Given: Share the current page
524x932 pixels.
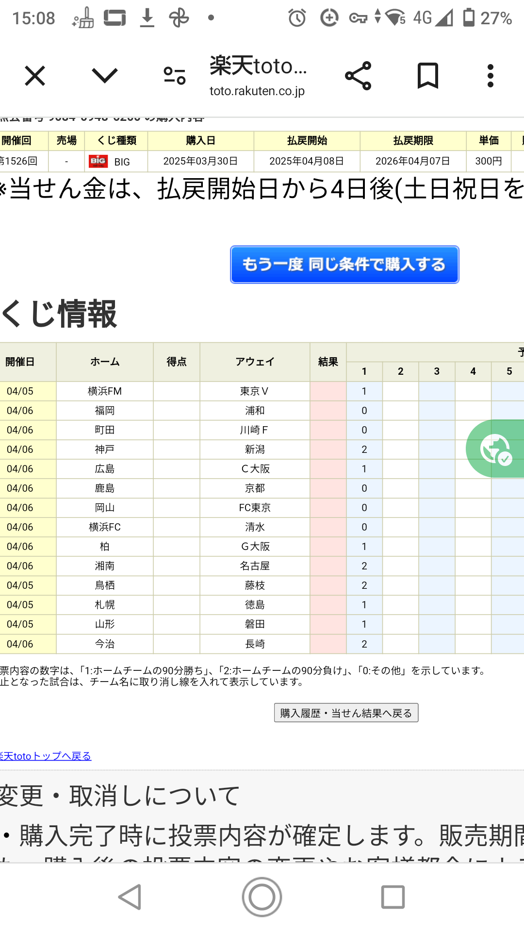Looking at the screenshot, I should [x=358, y=76].
